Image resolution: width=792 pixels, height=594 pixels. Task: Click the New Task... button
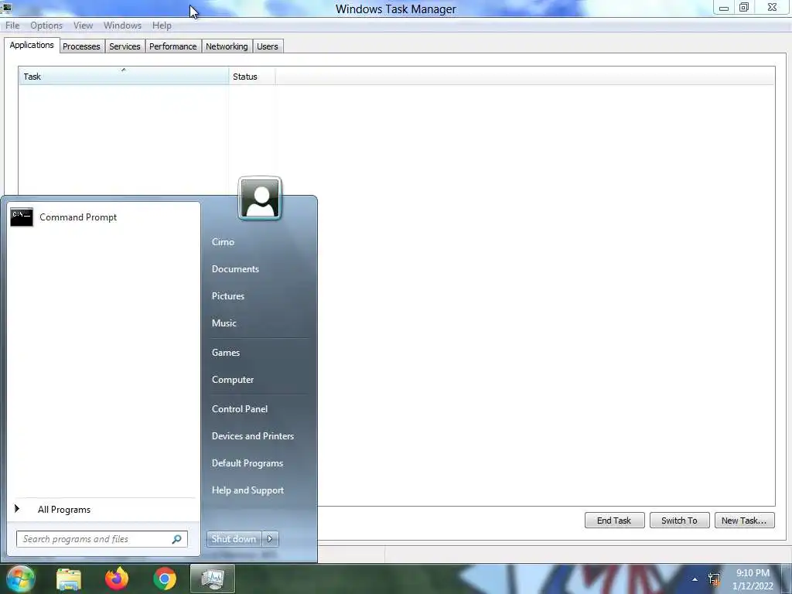click(x=744, y=521)
